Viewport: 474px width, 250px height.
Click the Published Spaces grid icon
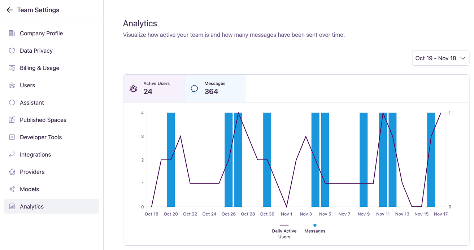(12, 120)
